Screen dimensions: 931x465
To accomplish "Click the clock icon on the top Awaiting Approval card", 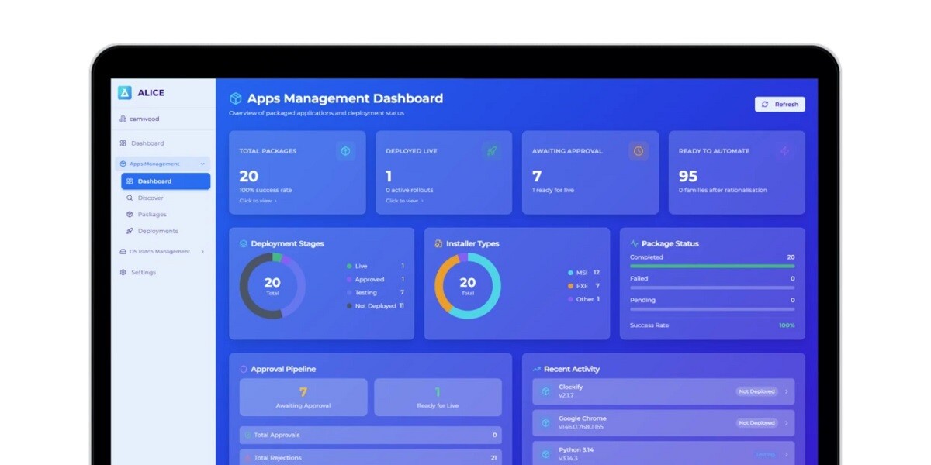I will tap(639, 151).
